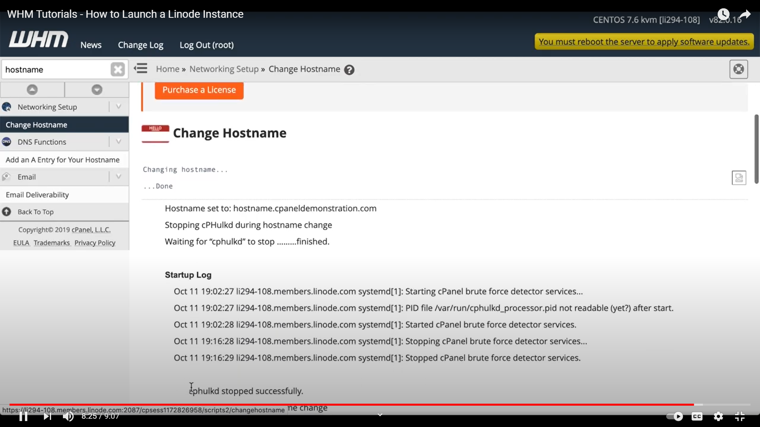Seek using the red video progress bar
This screenshot has height=427, width=760.
pos(356,404)
